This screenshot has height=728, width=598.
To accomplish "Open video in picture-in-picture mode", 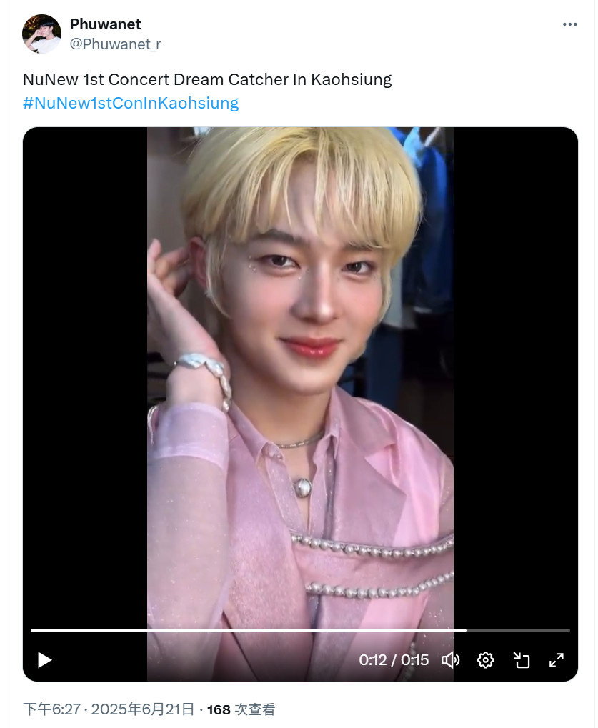I will (x=521, y=659).
